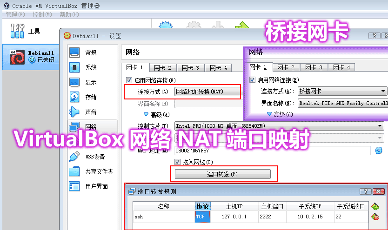This screenshot has height=230, width=388.
Task: Click 子系统IP column header
Action: pyautogui.click(x=310, y=206)
